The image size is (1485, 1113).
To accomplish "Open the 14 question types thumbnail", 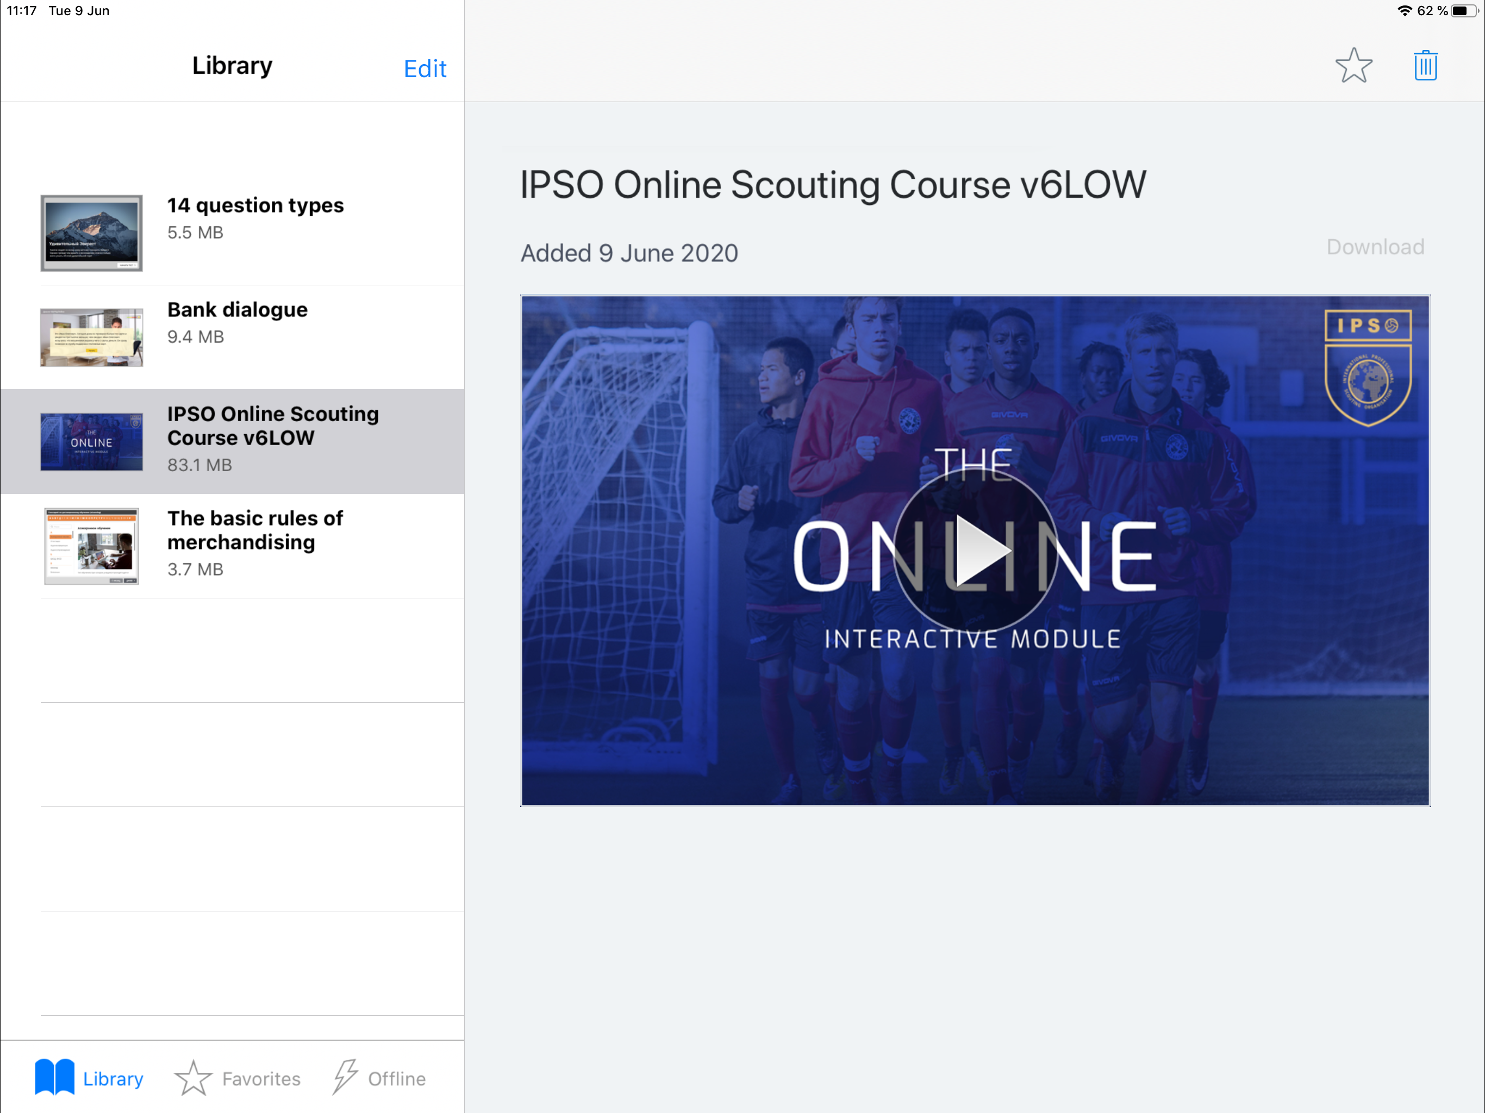I will pos(91,233).
